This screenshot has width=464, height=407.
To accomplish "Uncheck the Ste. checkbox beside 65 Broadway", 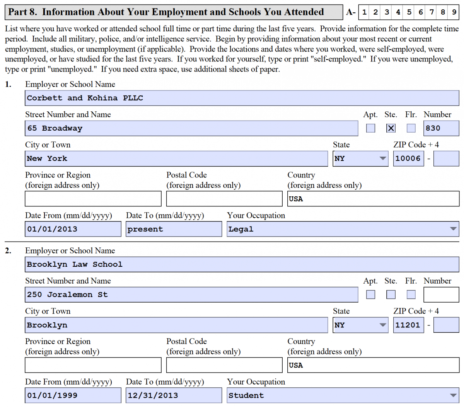I will click(391, 128).
